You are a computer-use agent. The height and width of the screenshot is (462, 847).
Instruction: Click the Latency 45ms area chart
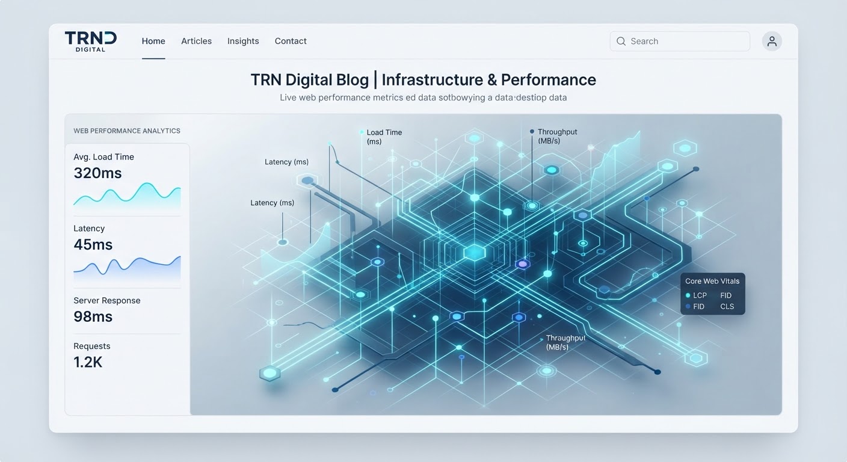(x=127, y=268)
